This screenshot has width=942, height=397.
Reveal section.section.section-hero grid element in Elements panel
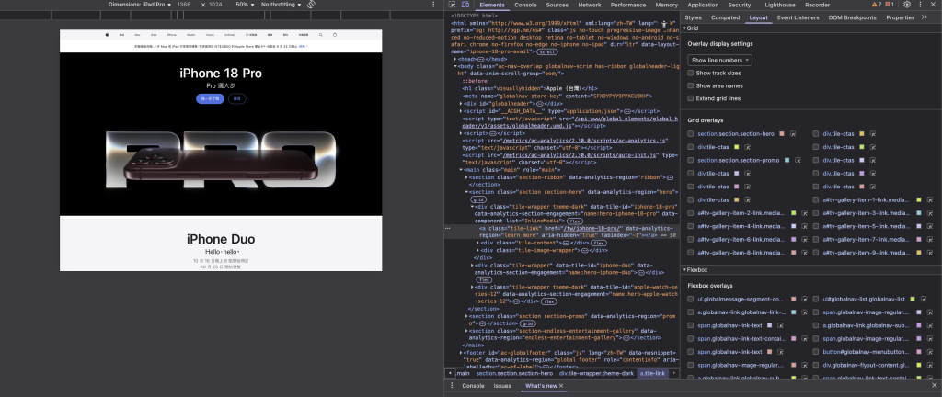[x=793, y=134]
